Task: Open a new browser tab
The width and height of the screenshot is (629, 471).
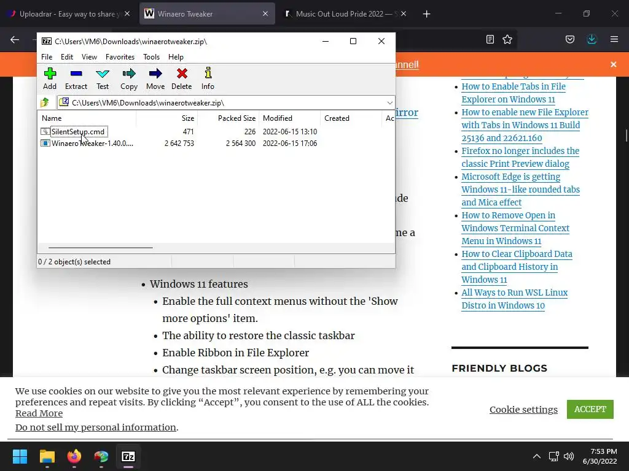Action: (x=426, y=14)
